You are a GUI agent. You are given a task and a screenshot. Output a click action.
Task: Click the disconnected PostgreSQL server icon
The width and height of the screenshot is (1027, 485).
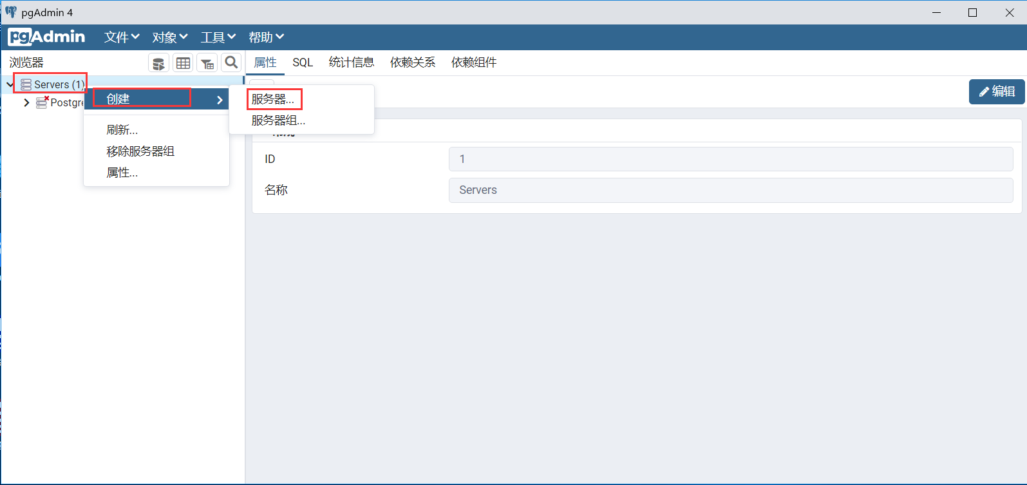tap(42, 102)
